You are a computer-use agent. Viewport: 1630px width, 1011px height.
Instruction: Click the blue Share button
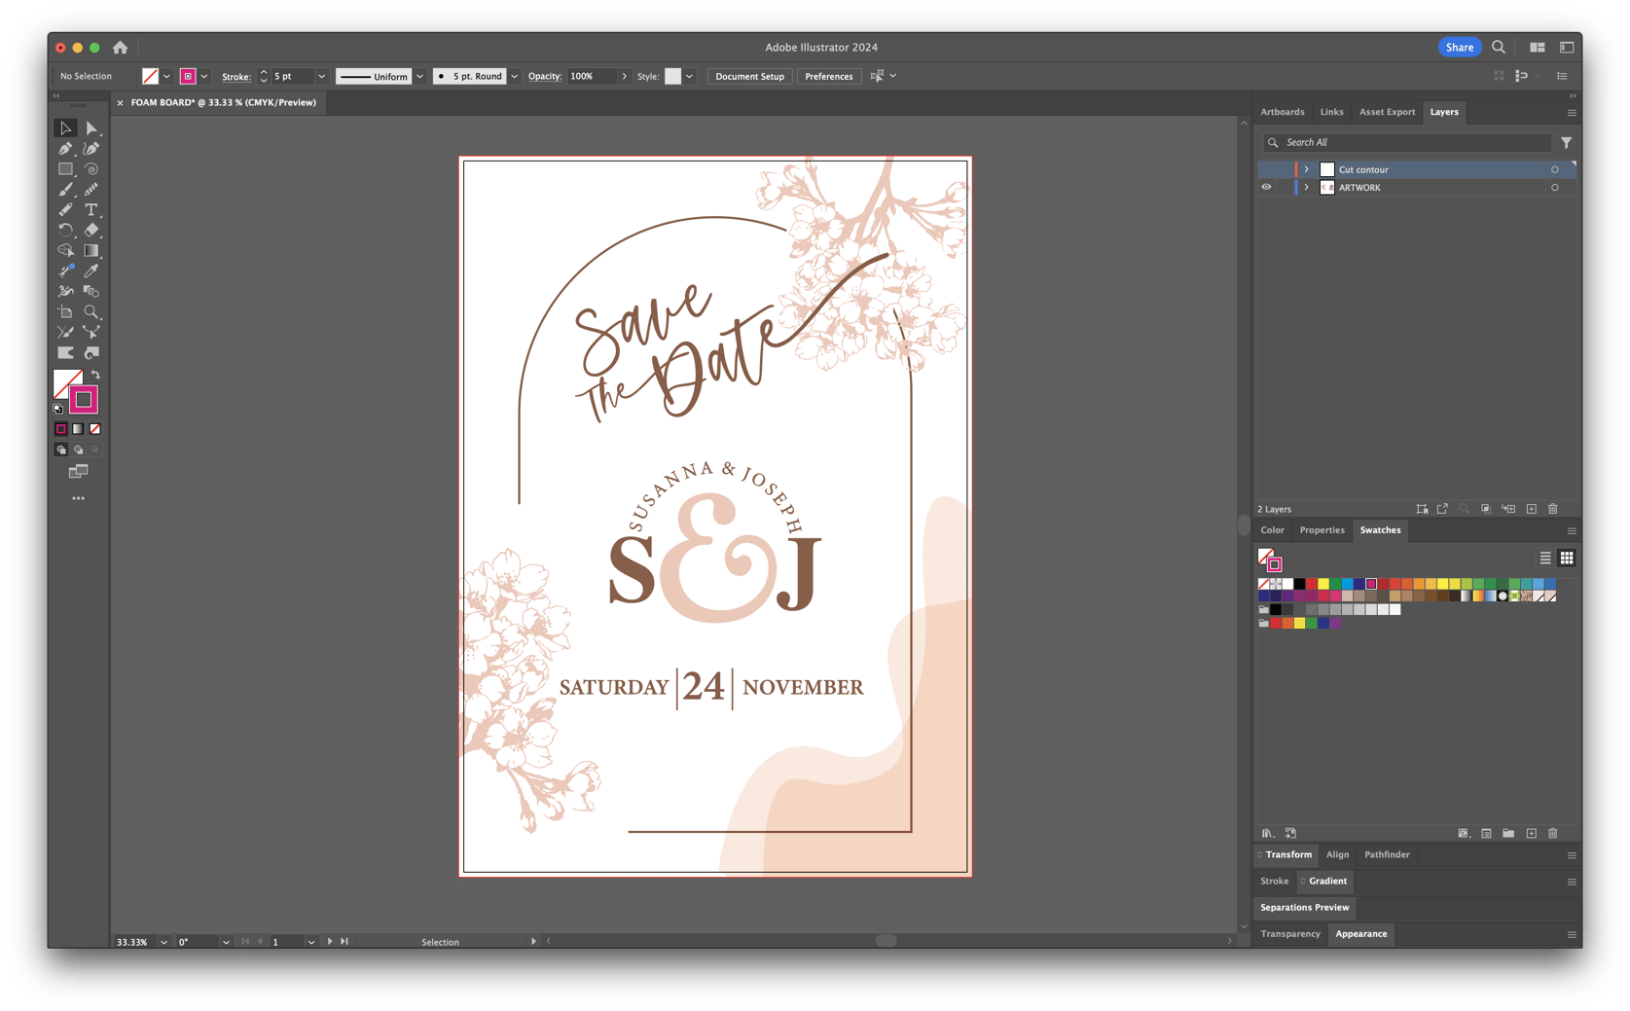click(1459, 47)
